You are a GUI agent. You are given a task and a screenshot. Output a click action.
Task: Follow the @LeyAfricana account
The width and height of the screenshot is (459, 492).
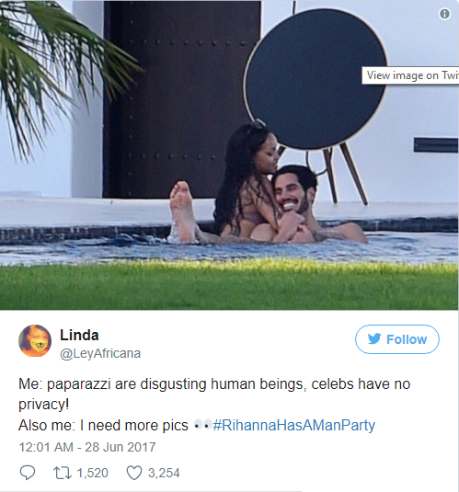point(397,339)
